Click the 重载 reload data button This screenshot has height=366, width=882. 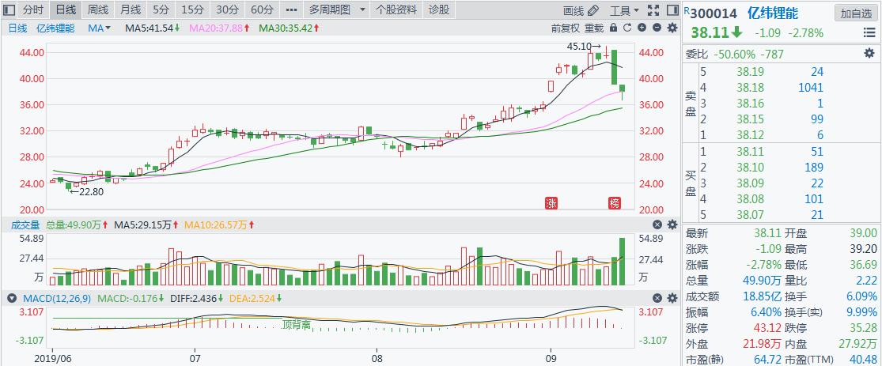[x=594, y=28]
